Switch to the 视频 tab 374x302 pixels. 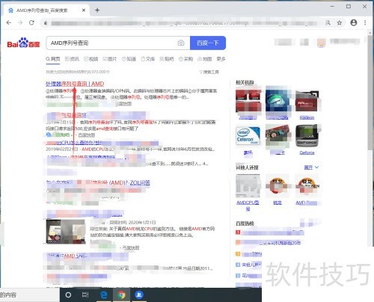[x=91, y=59]
